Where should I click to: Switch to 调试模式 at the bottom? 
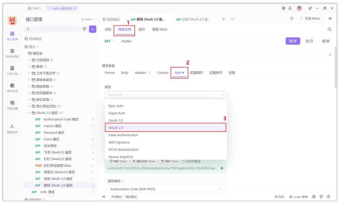tap(131, 197)
